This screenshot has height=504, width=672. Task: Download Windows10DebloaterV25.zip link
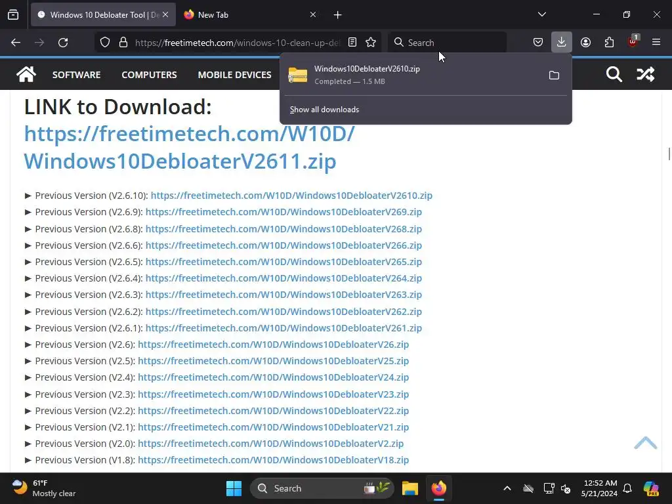pyautogui.click(x=274, y=361)
